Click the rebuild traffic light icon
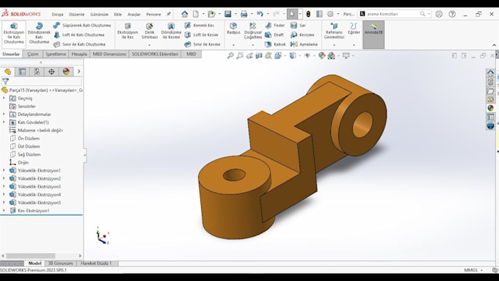 click(x=308, y=14)
